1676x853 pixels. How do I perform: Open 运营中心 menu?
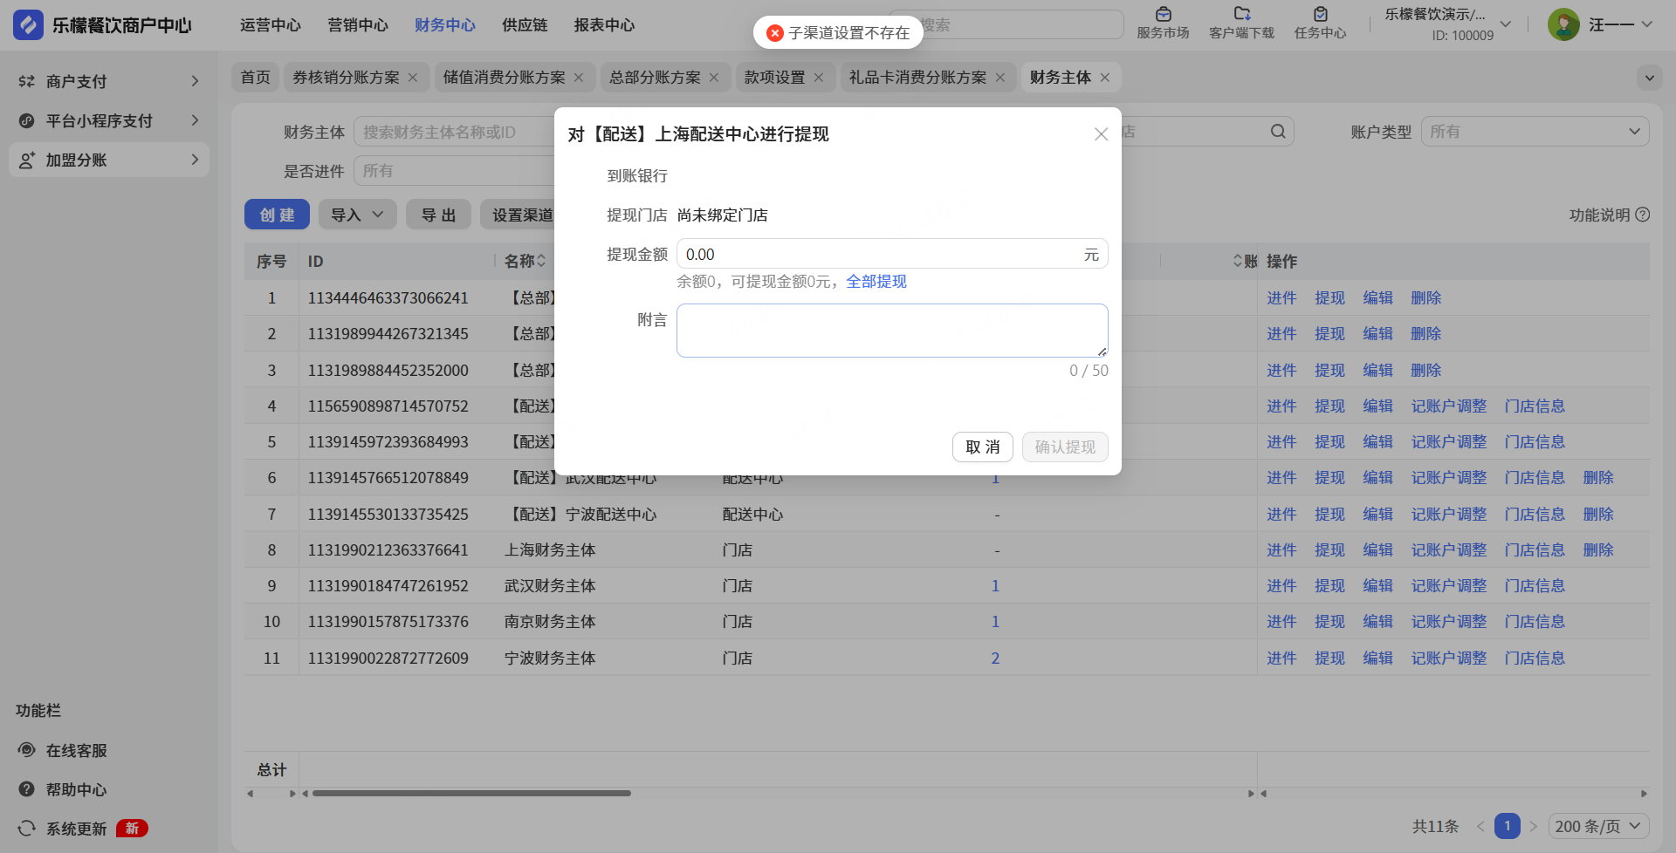point(271,25)
